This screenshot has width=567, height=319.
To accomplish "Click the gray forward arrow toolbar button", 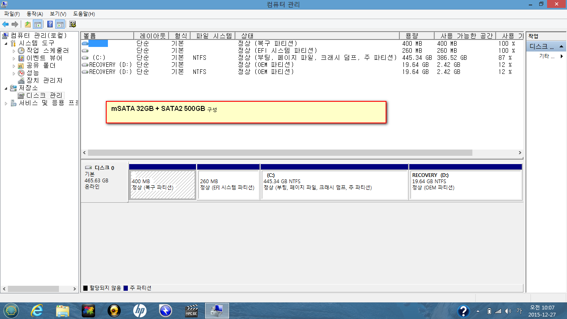I will tap(15, 24).
